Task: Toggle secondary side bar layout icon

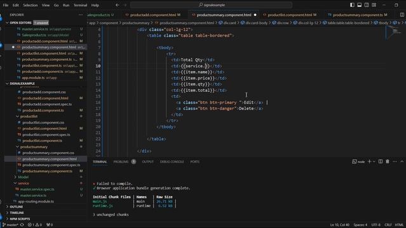Action: click(367, 5)
